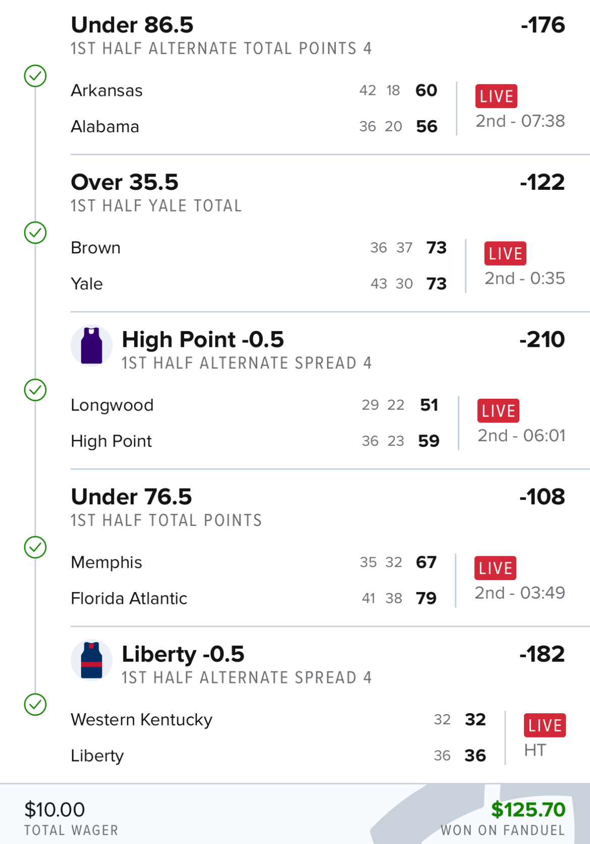Tap the LIVE badge for Memphis vs Florida Atlantic
590x844 pixels.
tap(495, 568)
